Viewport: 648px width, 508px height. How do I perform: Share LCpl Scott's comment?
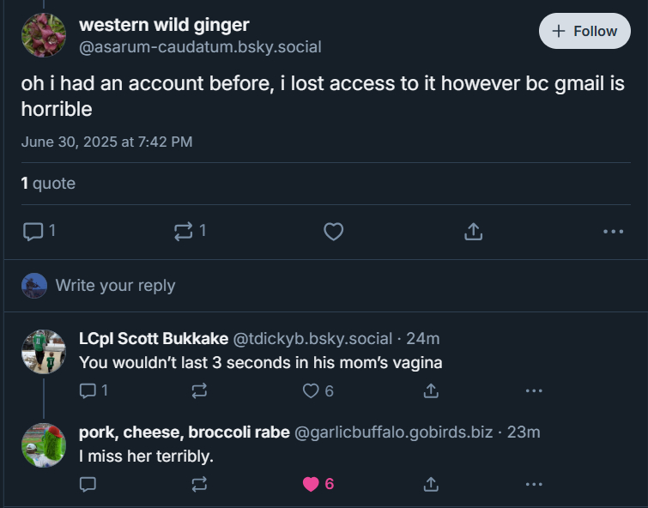431,391
